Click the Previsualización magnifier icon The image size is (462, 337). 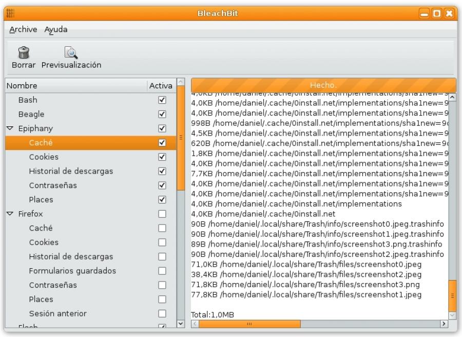click(x=71, y=52)
